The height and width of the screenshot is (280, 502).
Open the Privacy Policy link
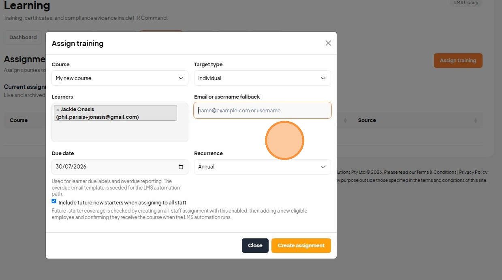[473, 172]
